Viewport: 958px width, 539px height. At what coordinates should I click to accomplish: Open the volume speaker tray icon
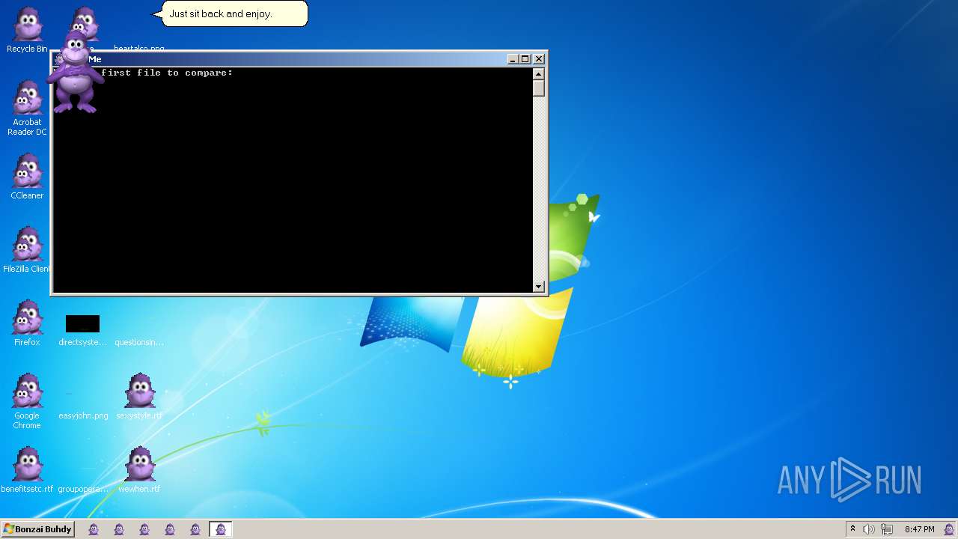pos(869,529)
